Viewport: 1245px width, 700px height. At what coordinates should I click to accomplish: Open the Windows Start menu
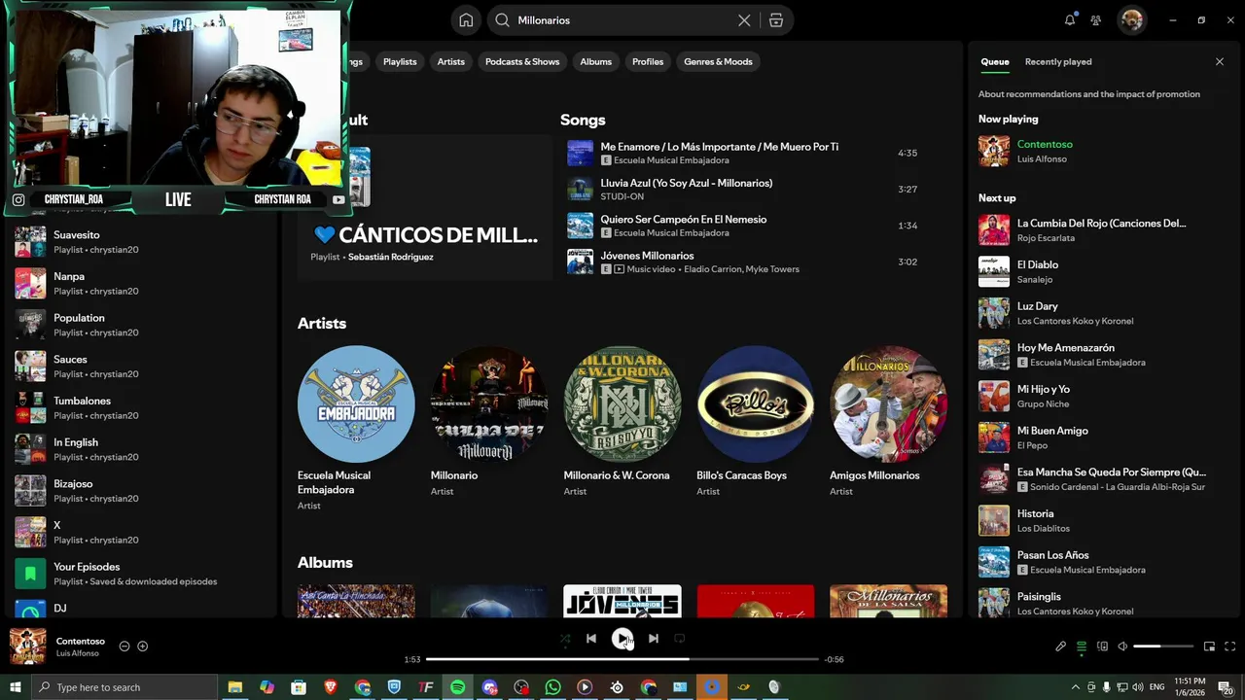15,687
